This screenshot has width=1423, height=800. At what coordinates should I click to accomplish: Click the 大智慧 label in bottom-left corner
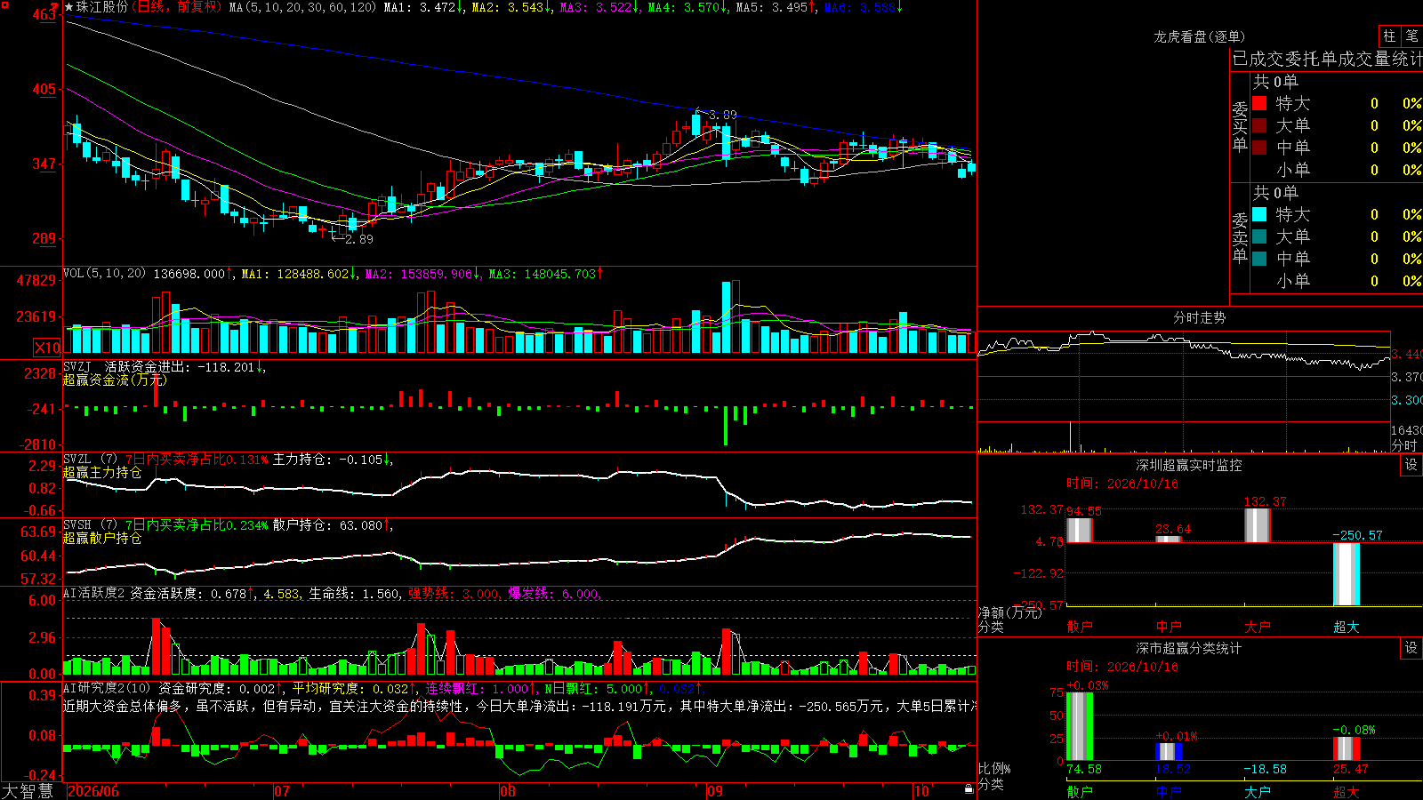tap(28, 790)
